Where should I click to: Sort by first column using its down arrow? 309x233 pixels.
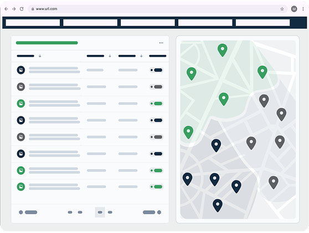tap(40, 56)
